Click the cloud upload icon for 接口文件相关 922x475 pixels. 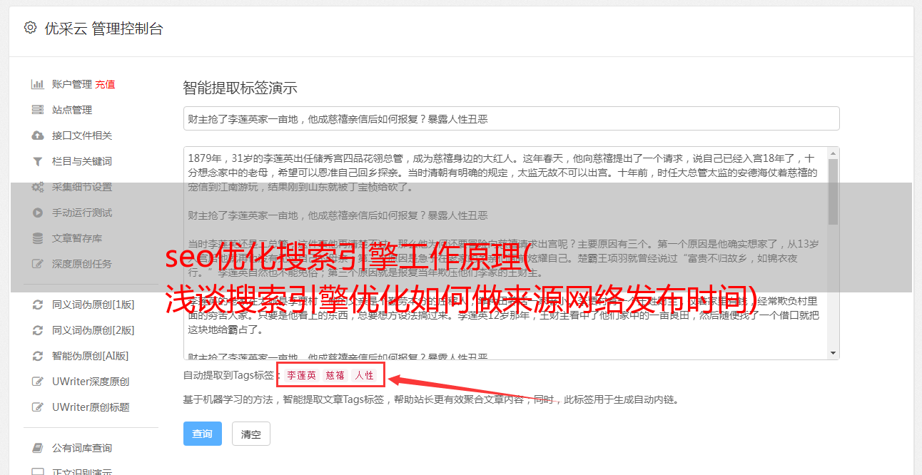coord(38,136)
